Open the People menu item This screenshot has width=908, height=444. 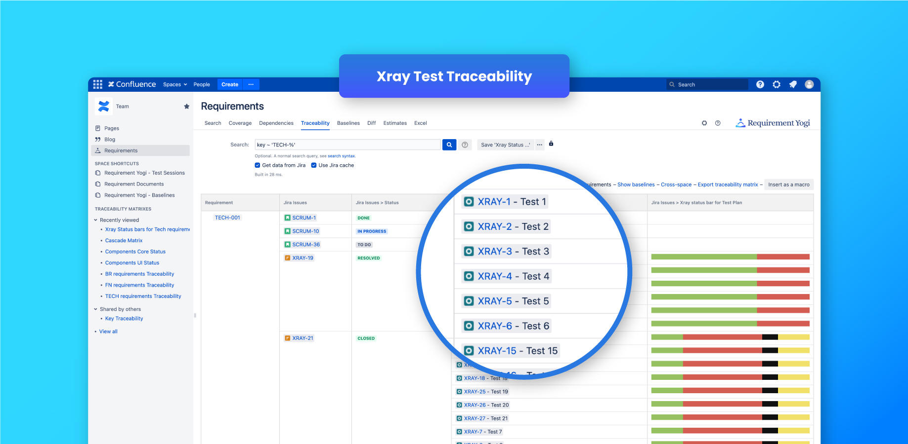[x=202, y=84]
